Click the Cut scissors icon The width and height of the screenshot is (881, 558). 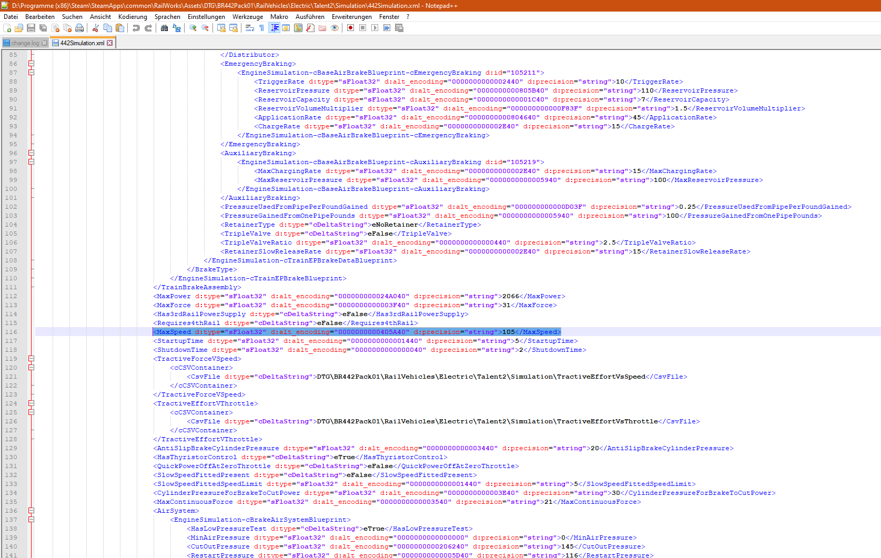point(96,28)
